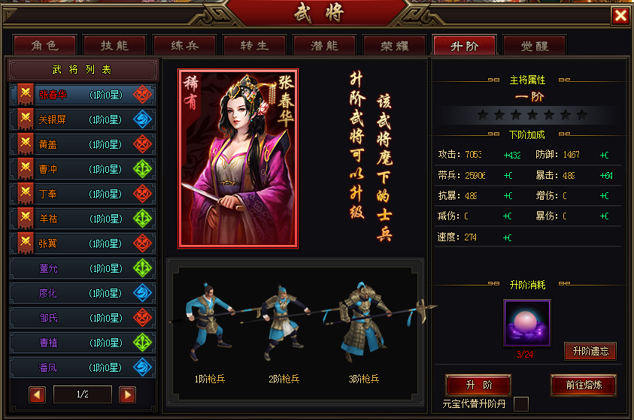Click the red faction icon beside 张春华
This screenshot has width=634, height=420.
point(142,95)
